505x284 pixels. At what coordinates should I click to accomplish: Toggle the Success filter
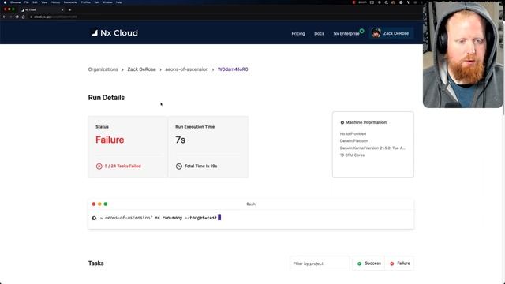368,263
